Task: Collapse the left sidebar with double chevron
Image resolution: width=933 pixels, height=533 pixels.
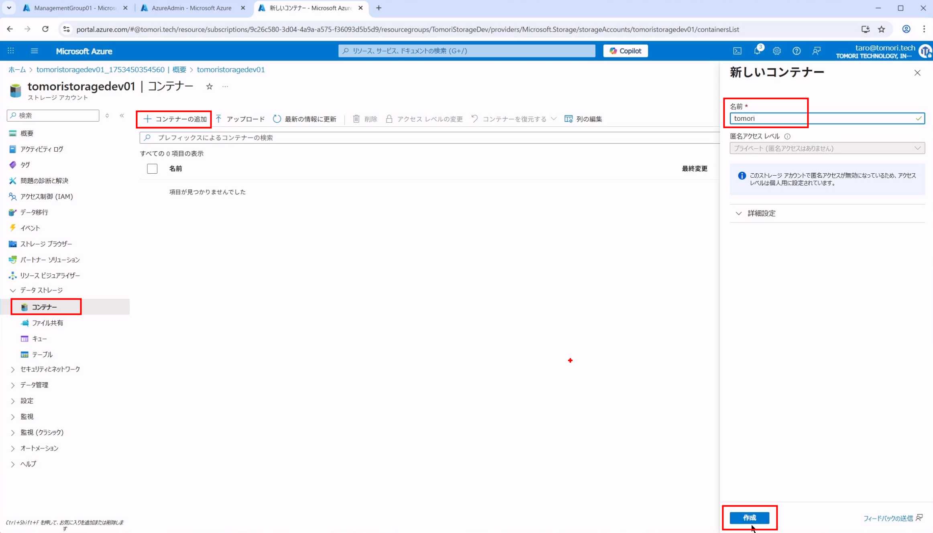Action: coord(122,116)
